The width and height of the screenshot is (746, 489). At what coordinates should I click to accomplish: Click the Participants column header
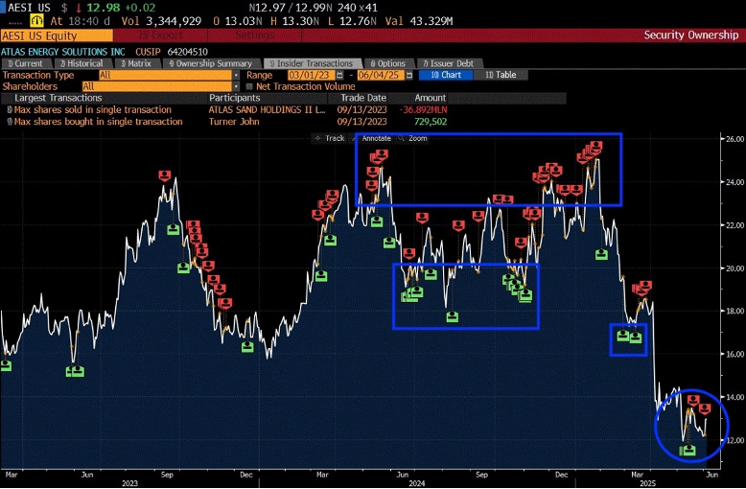coord(234,98)
